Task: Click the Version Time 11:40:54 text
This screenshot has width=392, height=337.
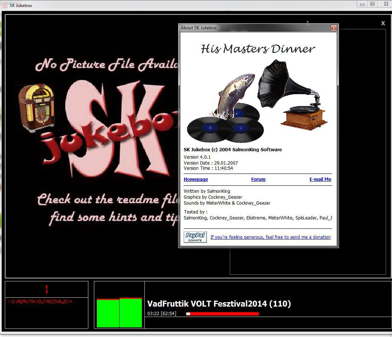Action: 208,168
